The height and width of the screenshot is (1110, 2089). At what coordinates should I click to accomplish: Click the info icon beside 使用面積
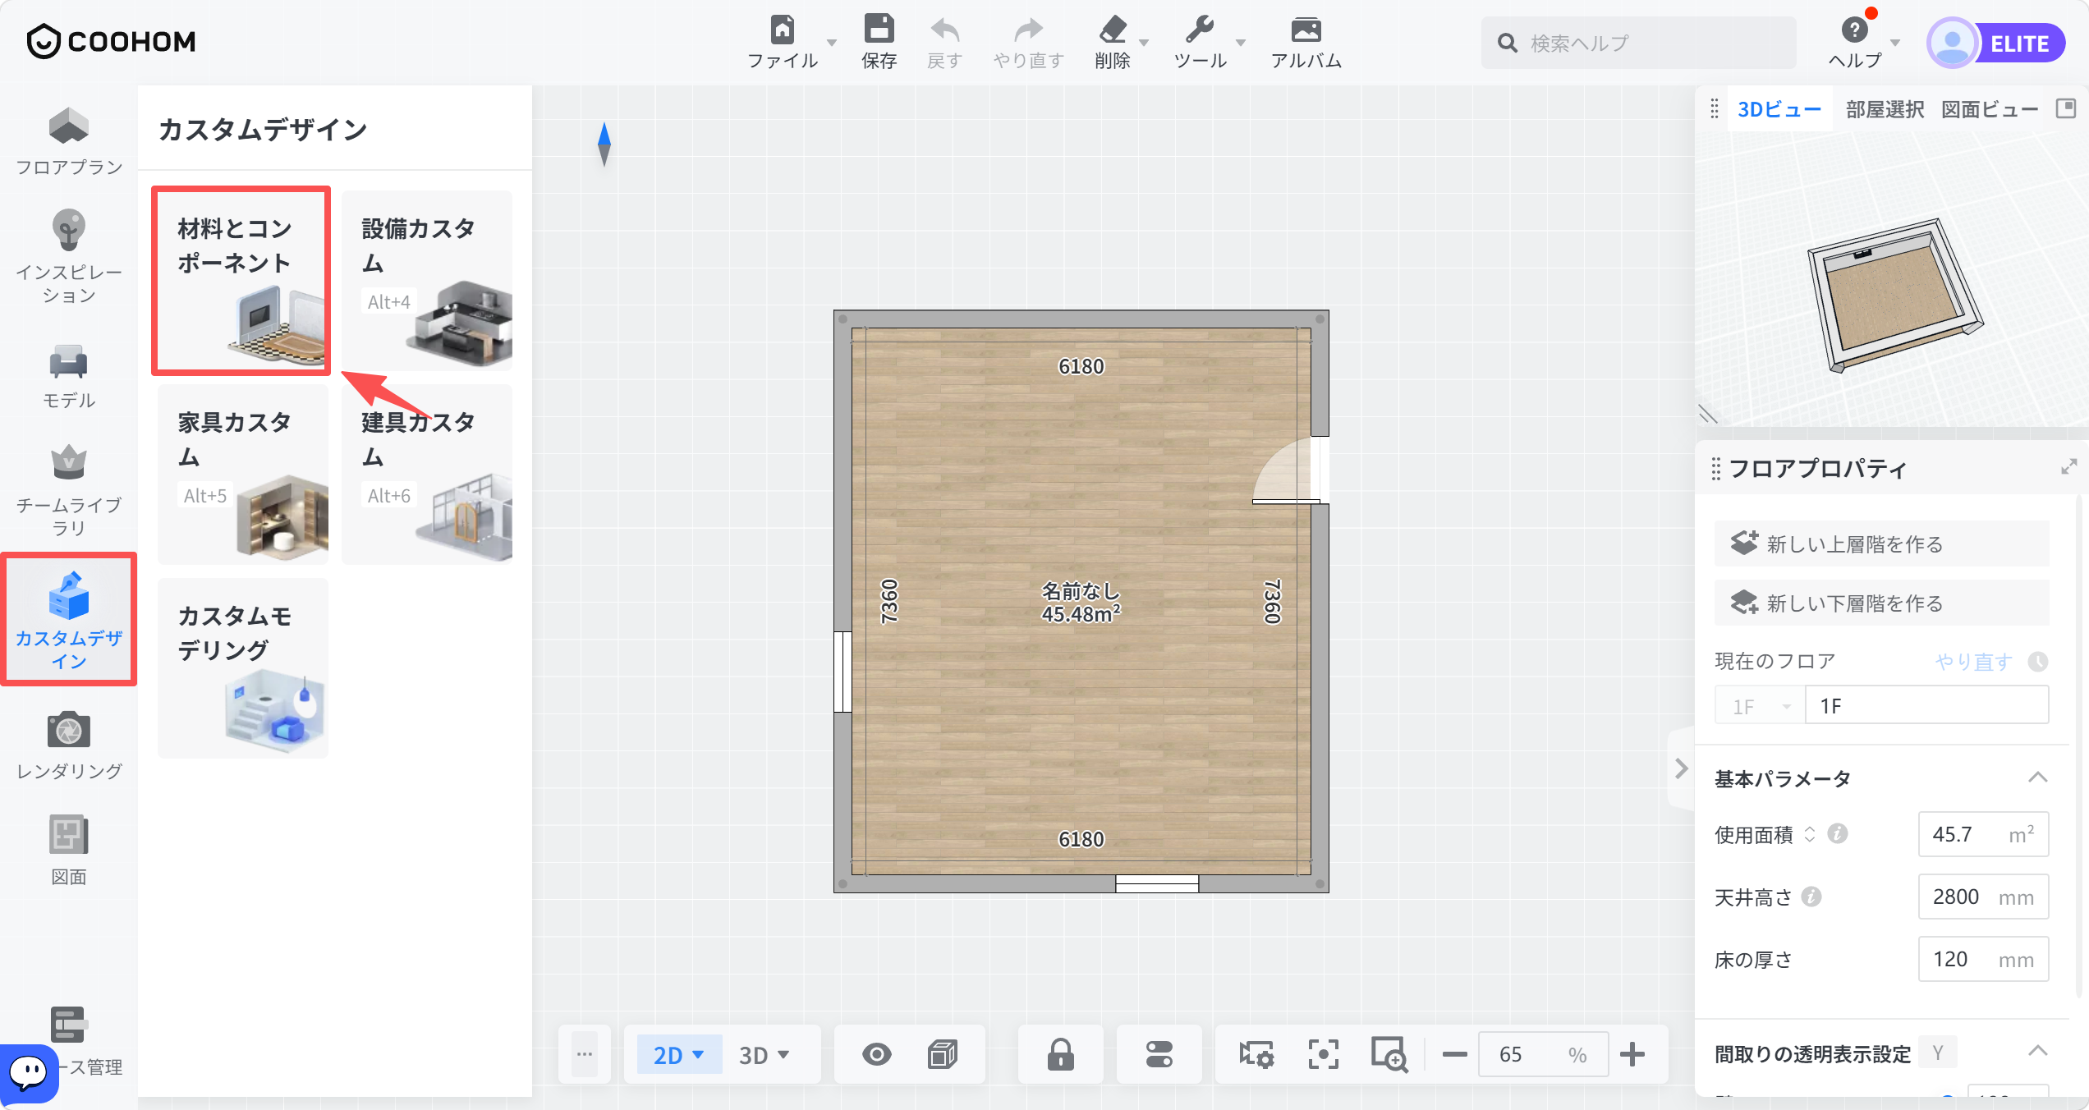[x=1838, y=834]
